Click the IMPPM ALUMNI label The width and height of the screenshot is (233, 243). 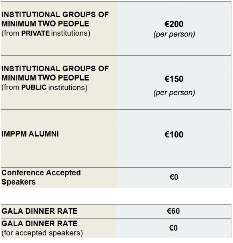(30, 134)
